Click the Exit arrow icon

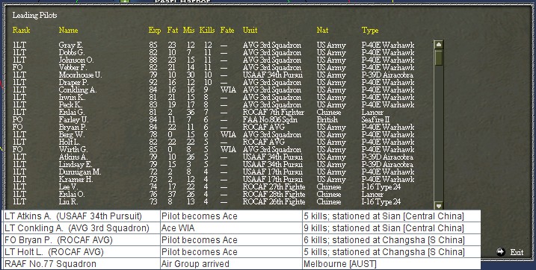pyautogui.click(x=501, y=252)
